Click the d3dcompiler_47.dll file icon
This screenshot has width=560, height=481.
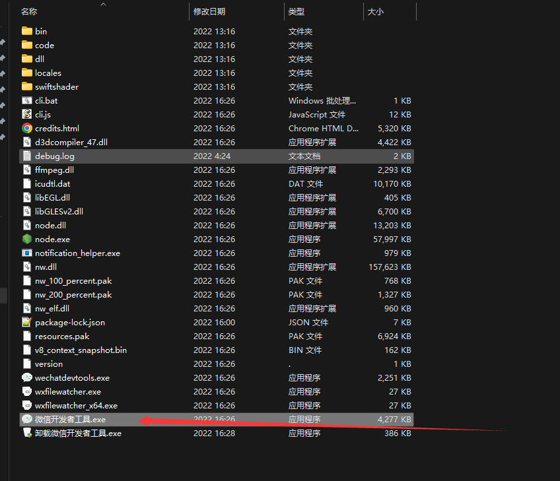(x=27, y=142)
